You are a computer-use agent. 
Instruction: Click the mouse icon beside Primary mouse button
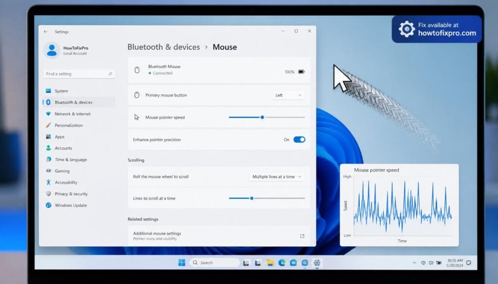click(137, 95)
